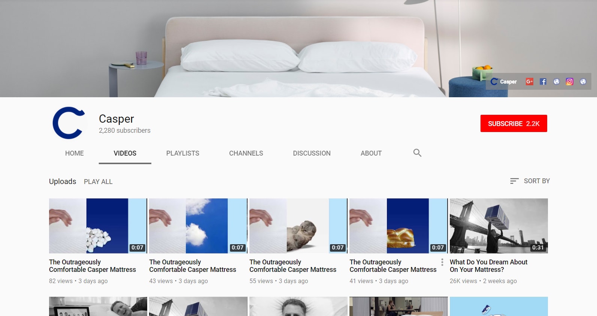597x316 pixels.
Task: Open video title with 82 views
Action: click(x=93, y=266)
